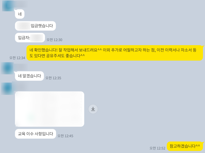
Task: Select the '교육 이수 사항입니다' message bubble
Action: coord(35,134)
